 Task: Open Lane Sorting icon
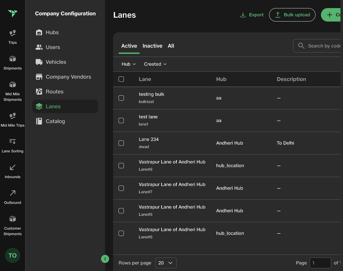12,141
